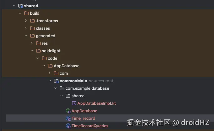Collapse the commonMain sources root

(x=50, y=81)
